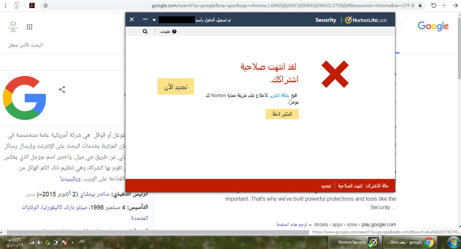Close the Norton Security popup window

(x=132, y=19)
